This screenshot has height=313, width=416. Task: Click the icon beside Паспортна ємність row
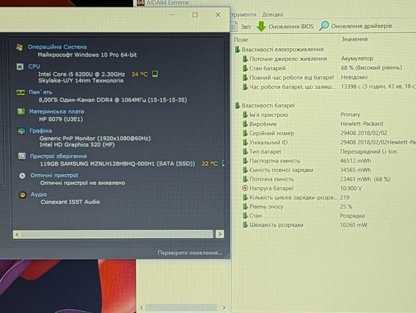[x=245, y=160]
